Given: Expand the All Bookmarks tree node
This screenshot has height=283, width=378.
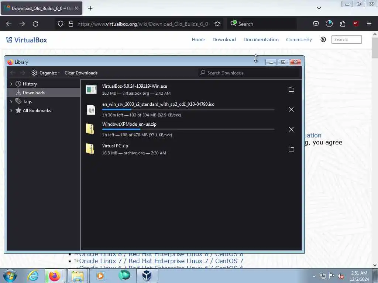Looking at the screenshot, I should click(x=11, y=111).
